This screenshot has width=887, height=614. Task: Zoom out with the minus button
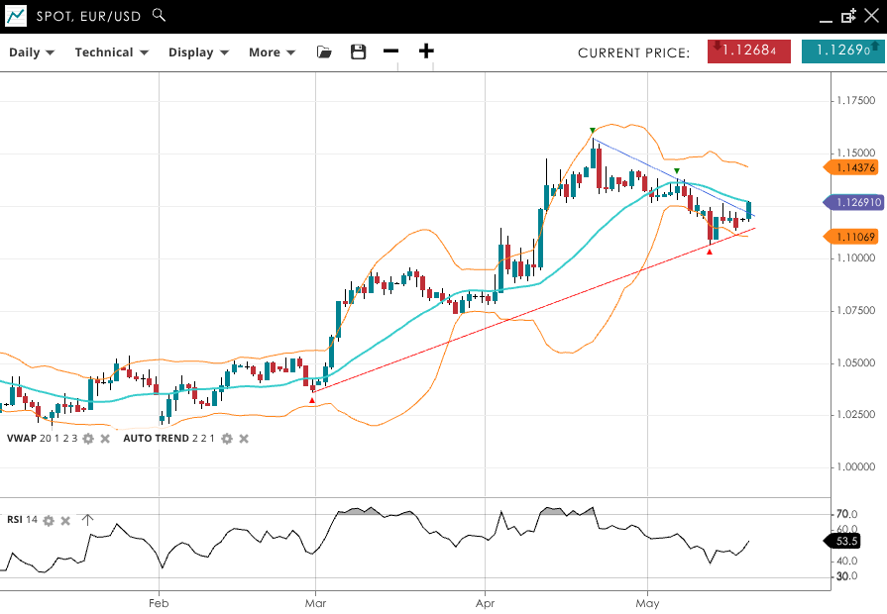pyautogui.click(x=391, y=52)
